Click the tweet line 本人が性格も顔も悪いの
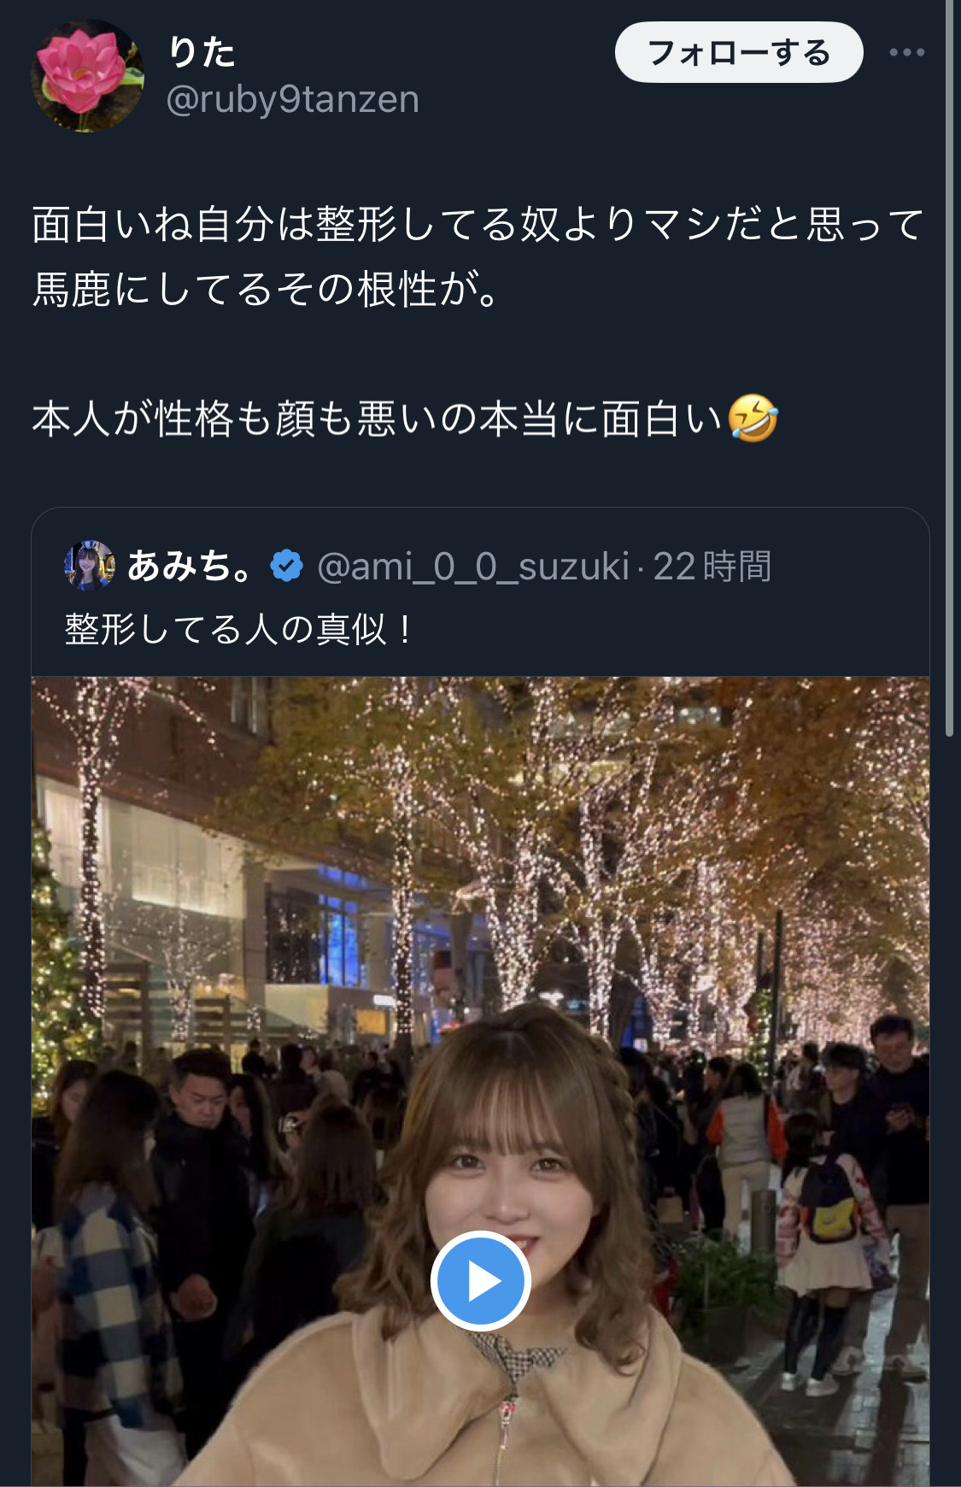Screen dimensions: 961x1487 pos(405,419)
